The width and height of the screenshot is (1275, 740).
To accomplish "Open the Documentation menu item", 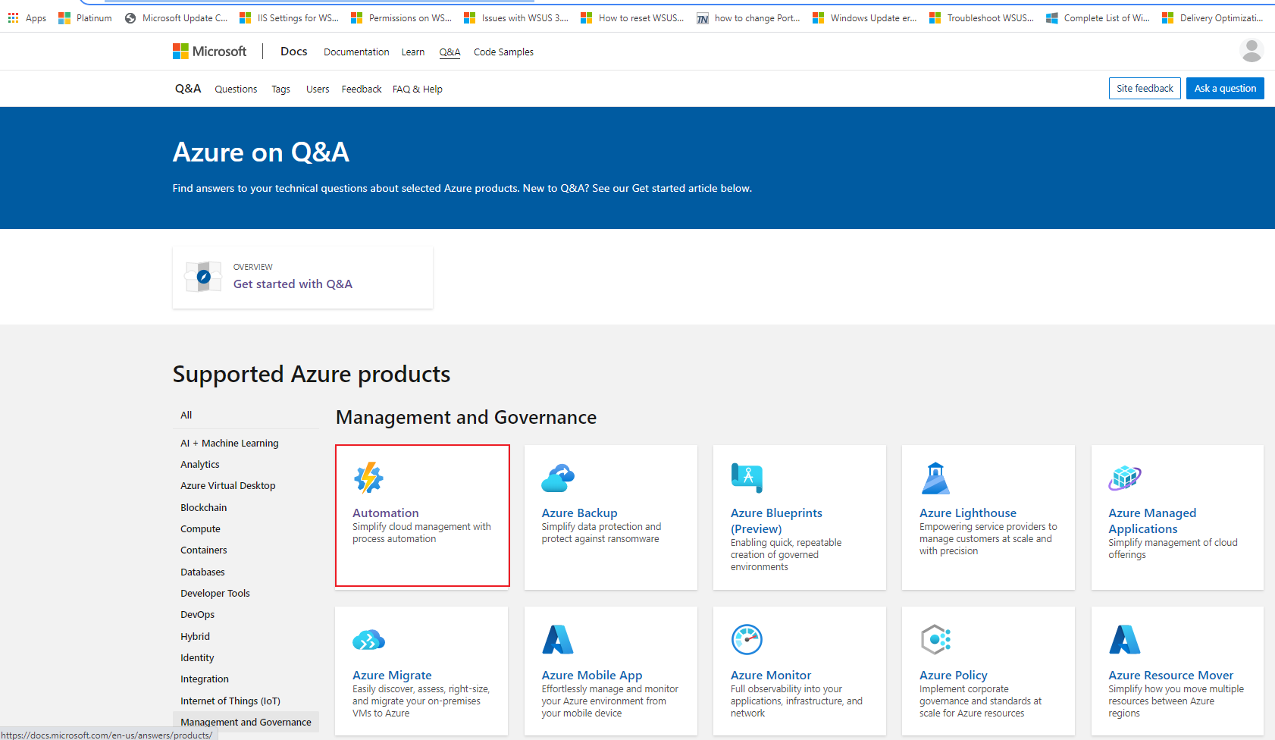I will pos(356,52).
